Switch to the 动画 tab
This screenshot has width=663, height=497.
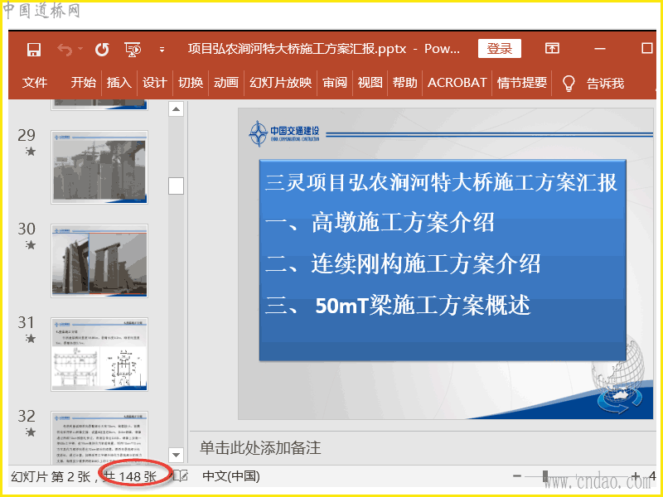(225, 82)
